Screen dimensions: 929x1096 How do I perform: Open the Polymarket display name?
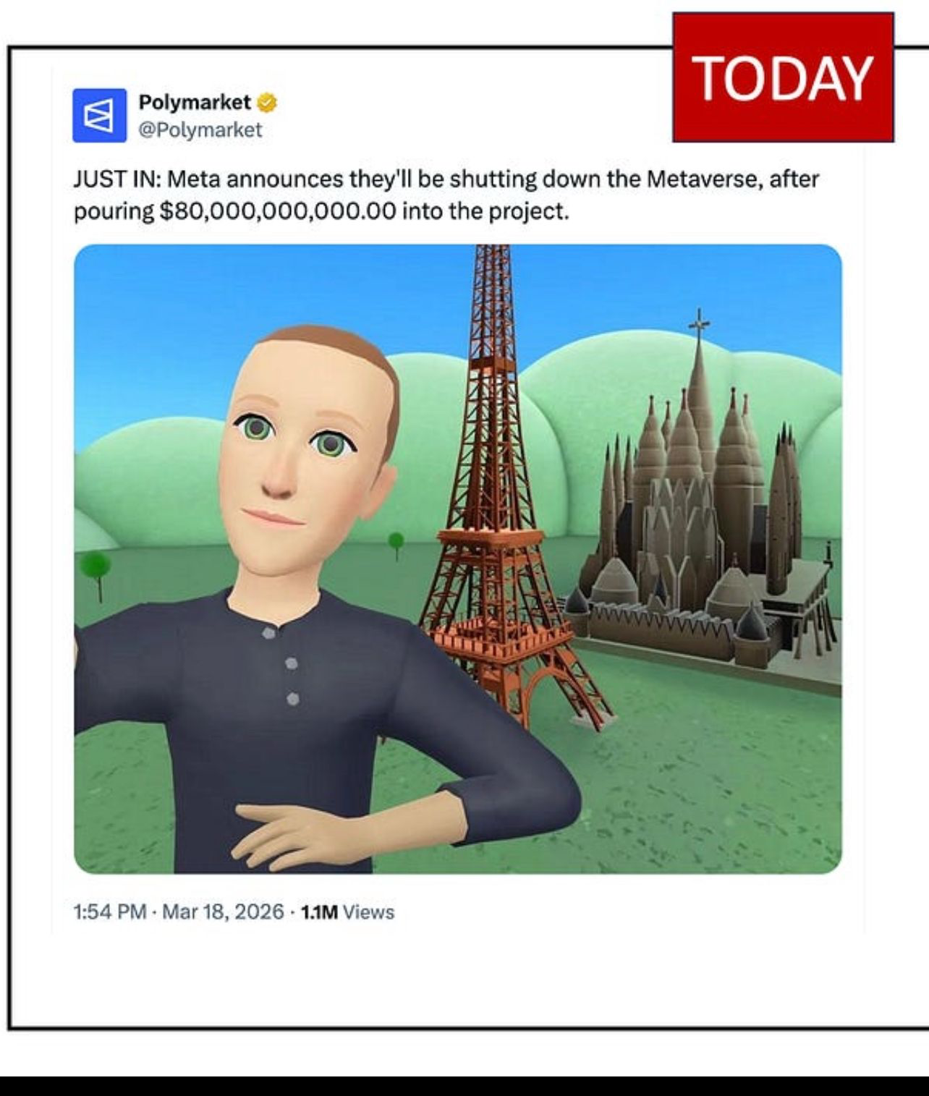[195, 103]
